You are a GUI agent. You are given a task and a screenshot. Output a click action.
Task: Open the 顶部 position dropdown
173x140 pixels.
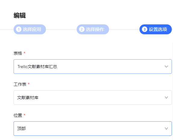(x=93, y=129)
